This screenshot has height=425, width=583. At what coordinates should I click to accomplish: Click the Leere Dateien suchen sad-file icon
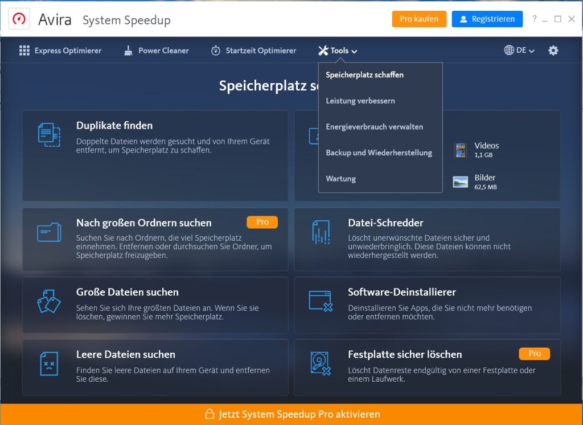click(x=49, y=364)
